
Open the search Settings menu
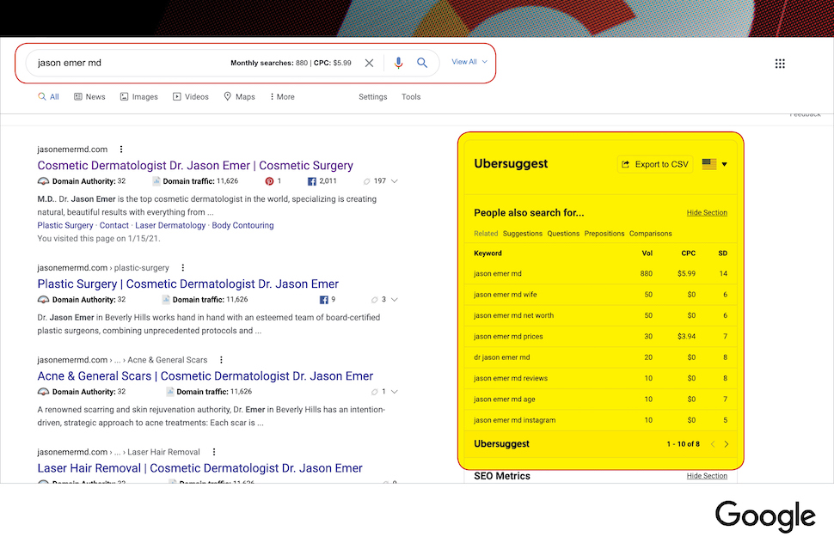tap(373, 97)
